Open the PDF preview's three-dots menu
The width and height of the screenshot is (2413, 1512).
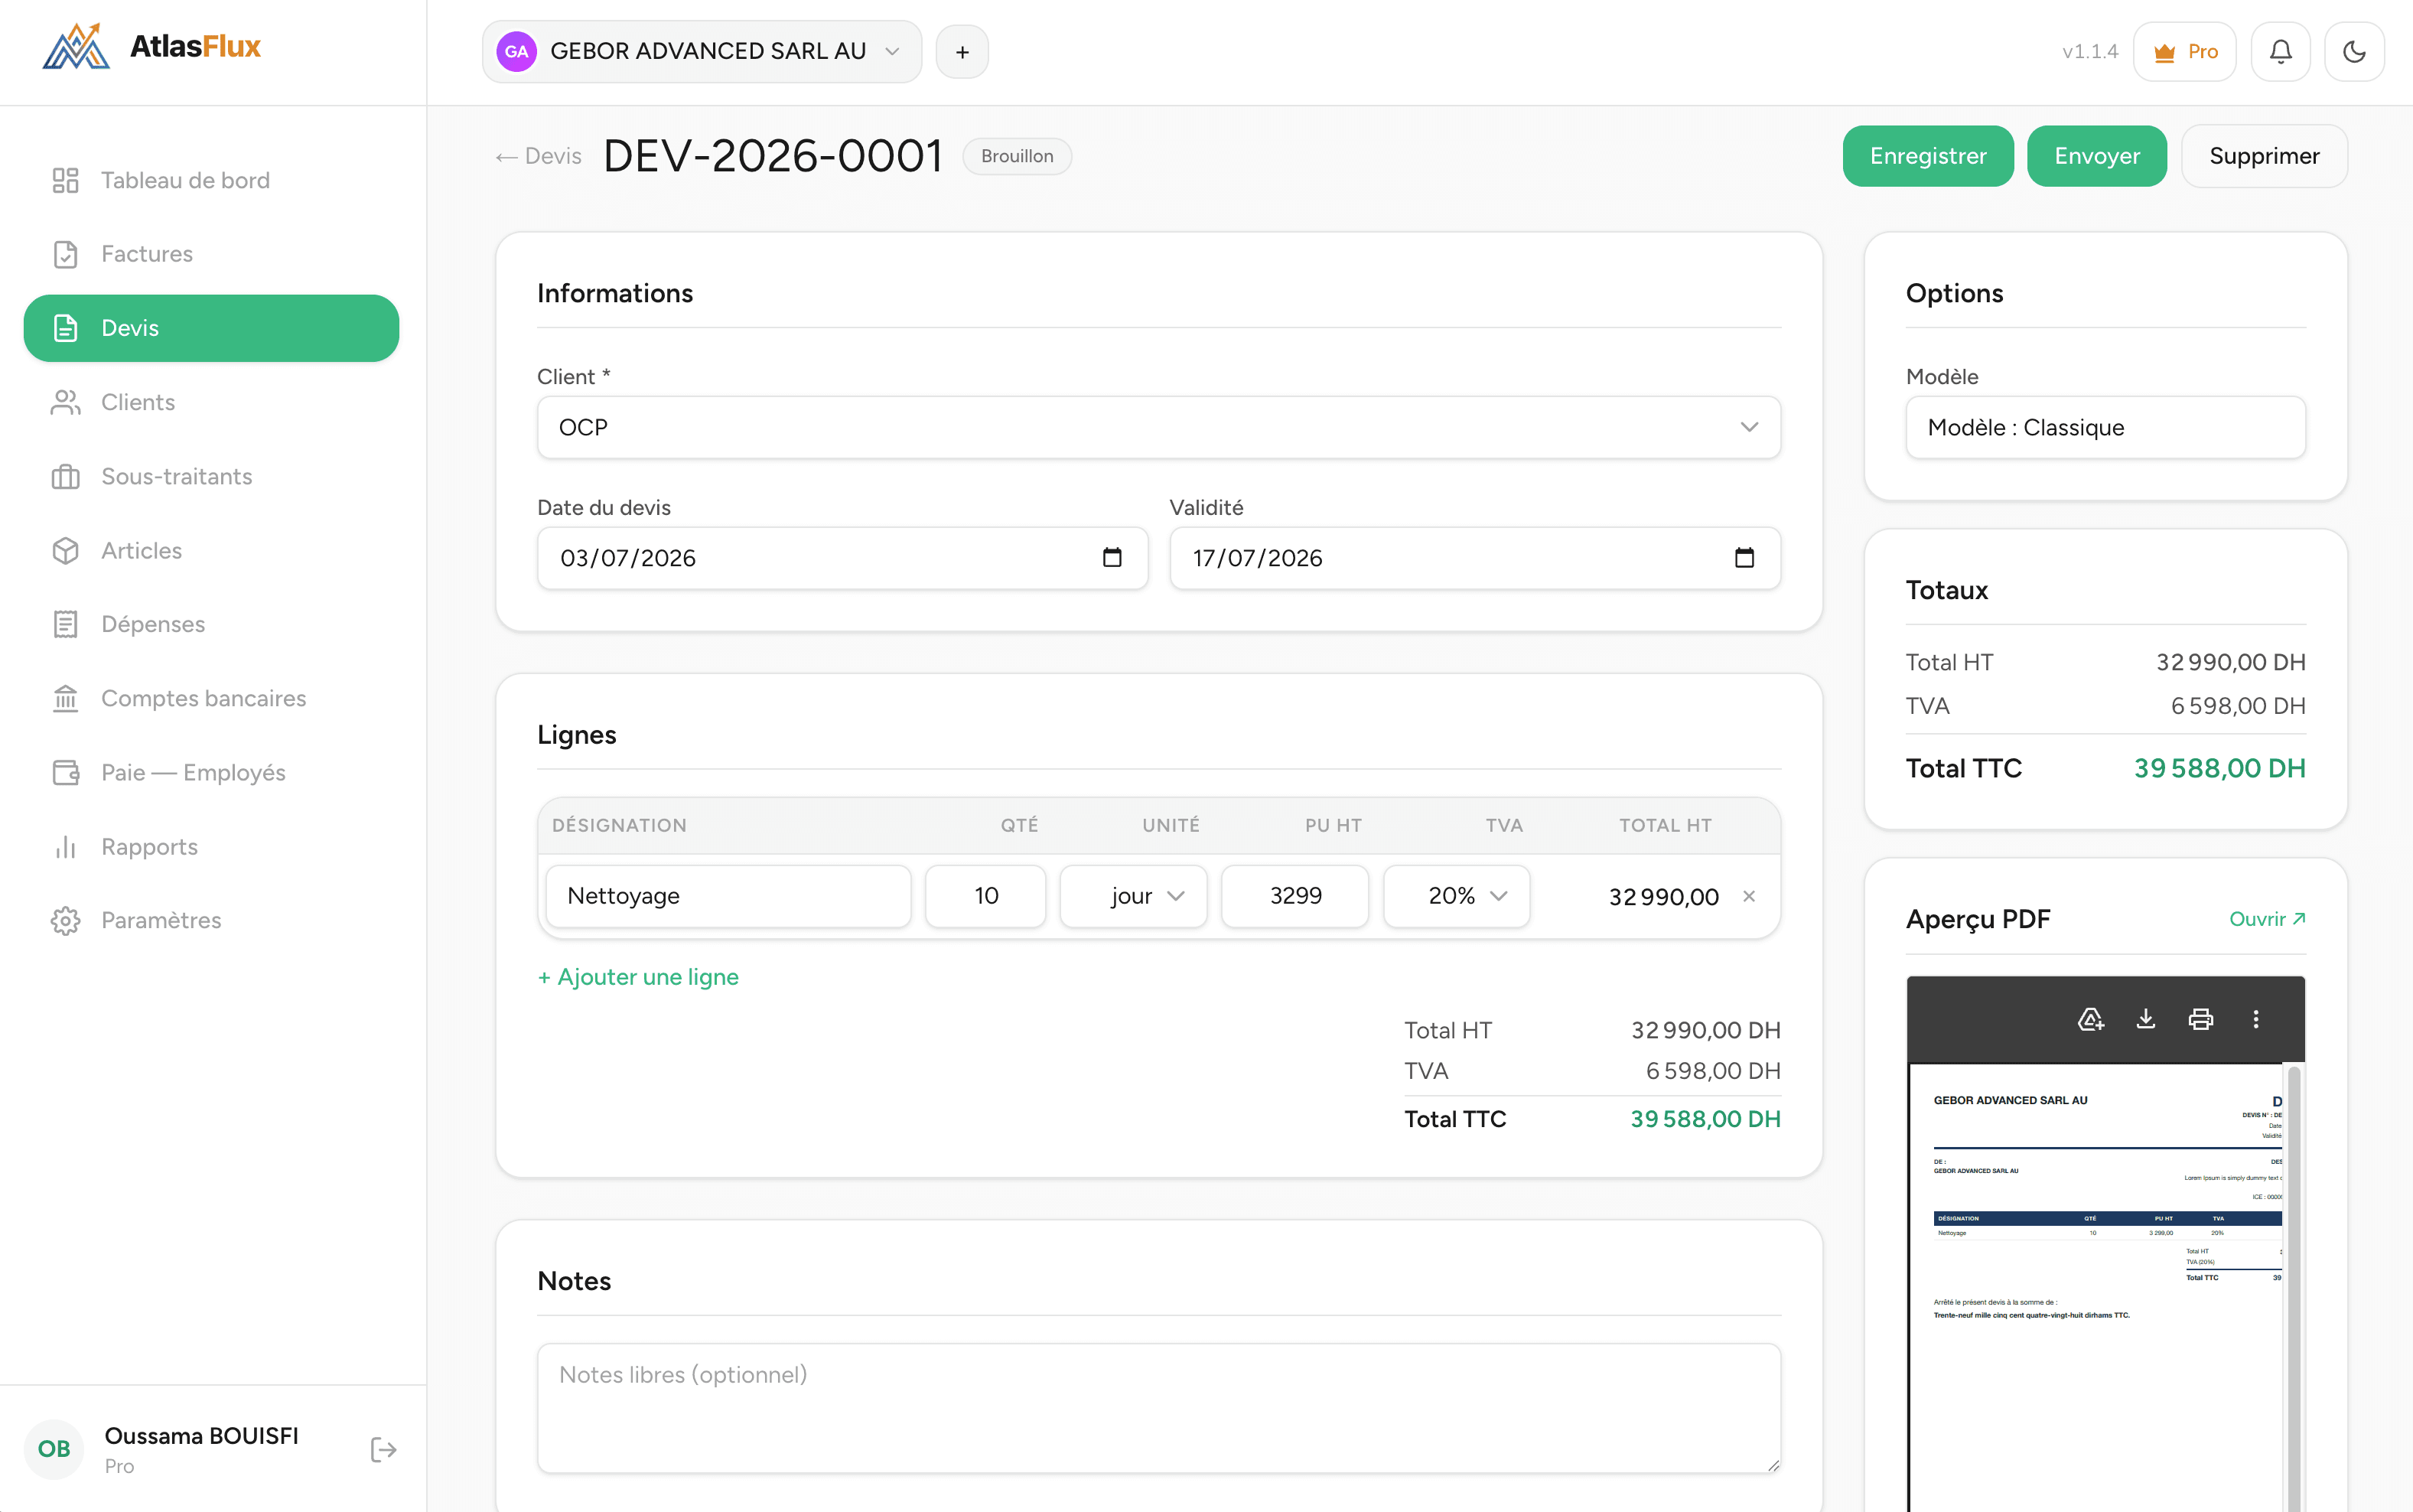pos(2255,1019)
